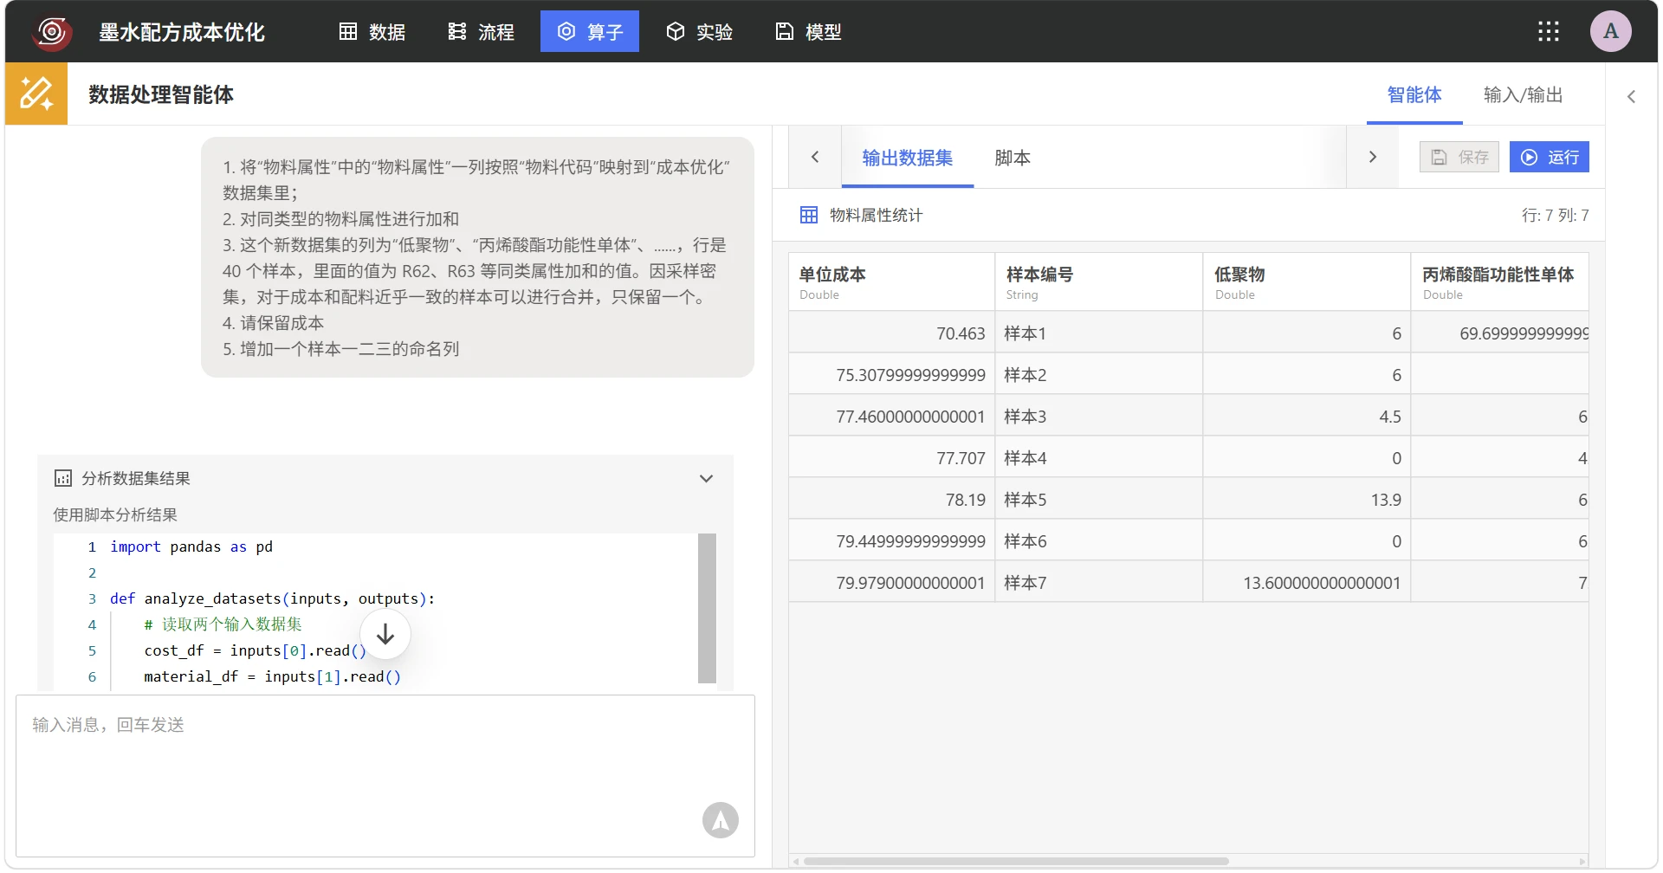Click the chart icon beside 分析数据集结果
Viewport: 1663px width, 873px height.
click(x=63, y=478)
